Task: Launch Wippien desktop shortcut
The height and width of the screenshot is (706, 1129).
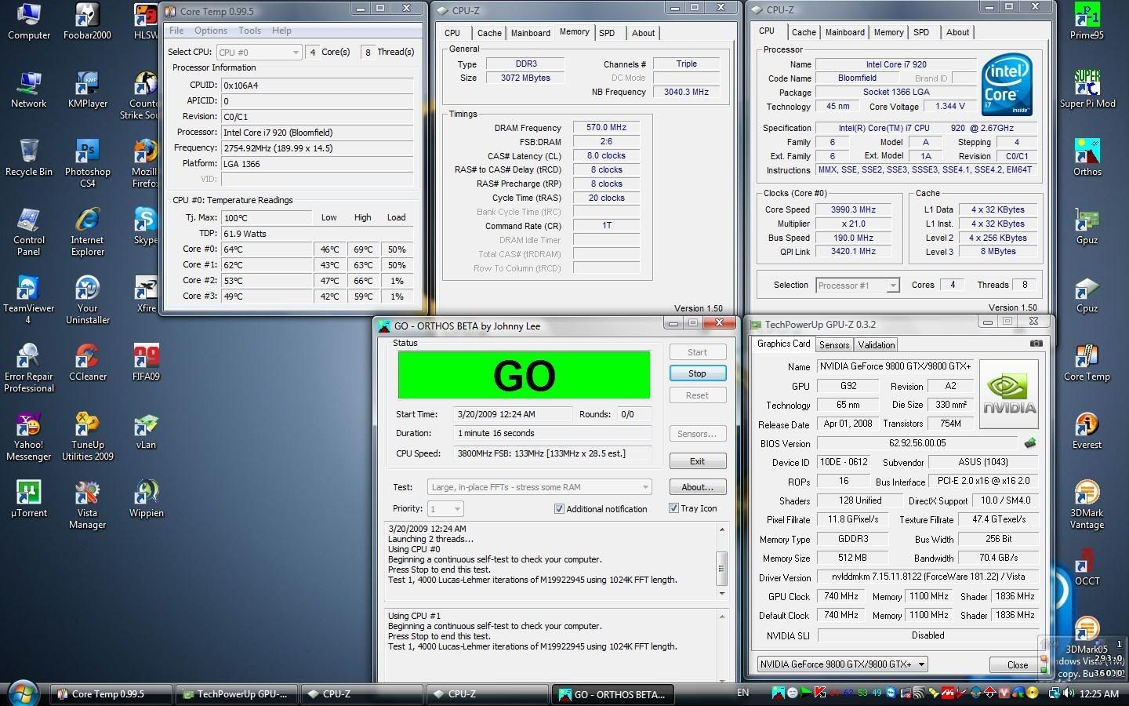Action: click(146, 499)
